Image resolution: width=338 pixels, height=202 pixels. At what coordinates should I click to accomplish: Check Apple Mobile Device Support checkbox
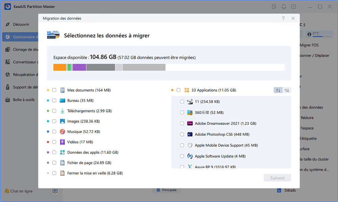click(182, 145)
